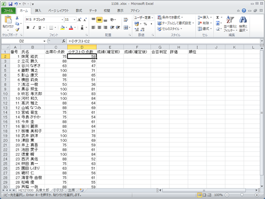Toggle Italic formatting
The height and width of the screenshot is (199, 265).
[x=34, y=27]
